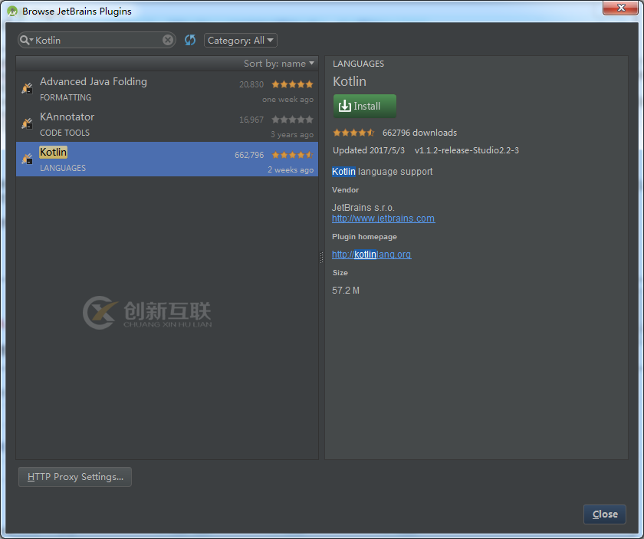Click 'JetBrains s.r.o.' vendor name
The width and height of the screenshot is (644, 539).
[363, 208]
